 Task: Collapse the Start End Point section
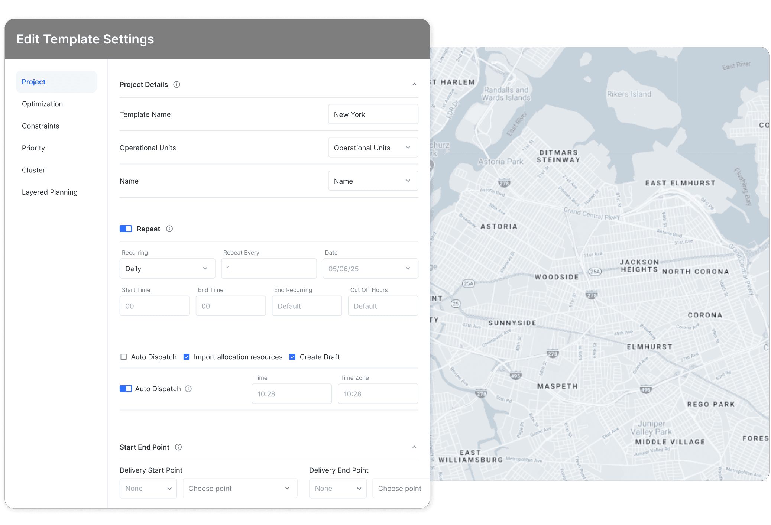click(414, 447)
